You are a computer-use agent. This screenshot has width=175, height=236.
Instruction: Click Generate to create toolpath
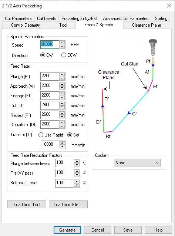pos(67,230)
